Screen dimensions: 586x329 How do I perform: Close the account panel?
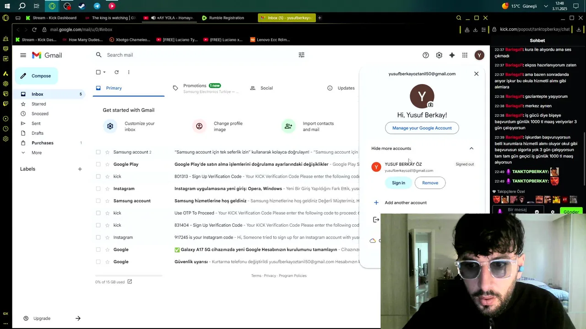click(476, 74)
